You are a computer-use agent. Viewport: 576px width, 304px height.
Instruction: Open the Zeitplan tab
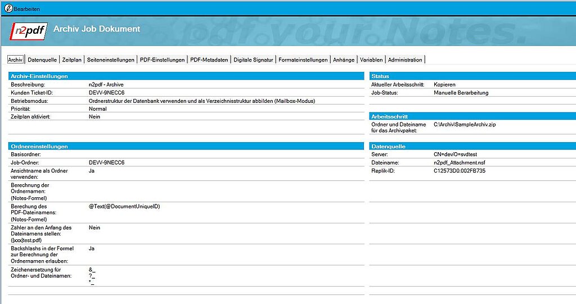tap(71, 60)
